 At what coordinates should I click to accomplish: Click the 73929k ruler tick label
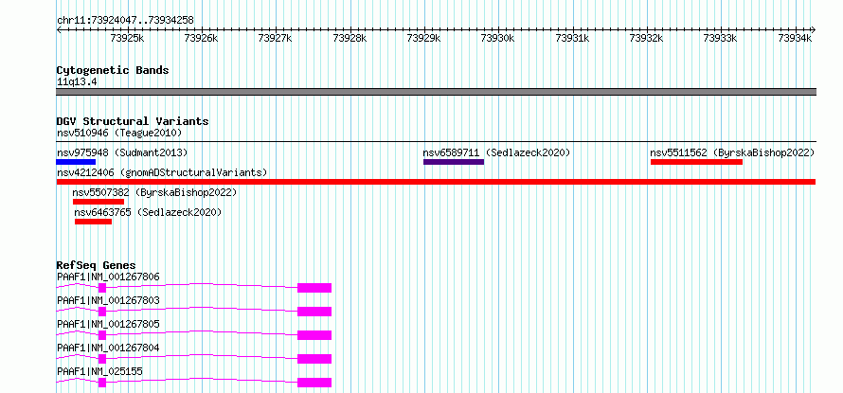[424, 38]
